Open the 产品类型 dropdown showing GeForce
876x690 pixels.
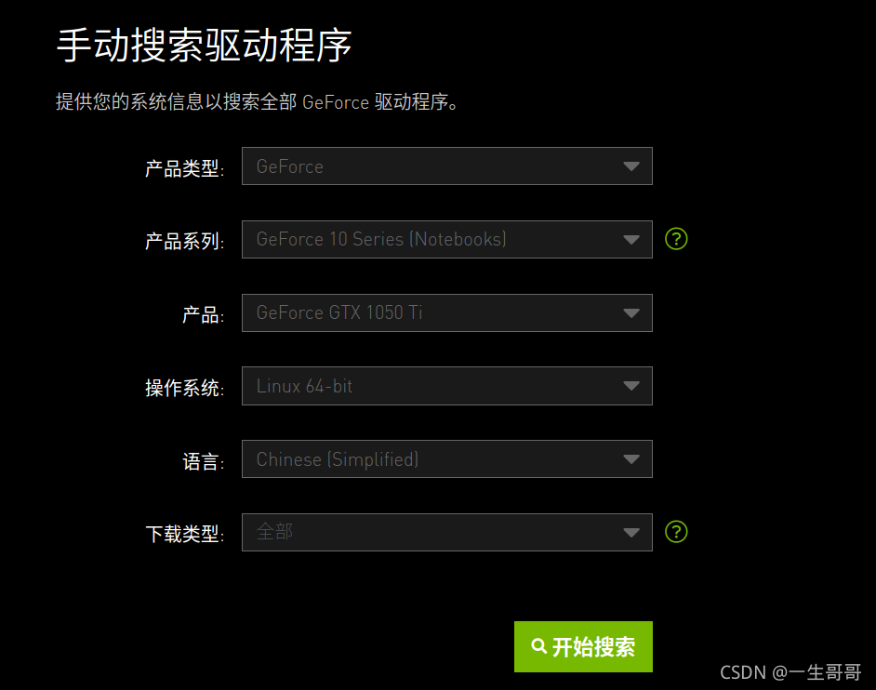[x=447, y=166]
